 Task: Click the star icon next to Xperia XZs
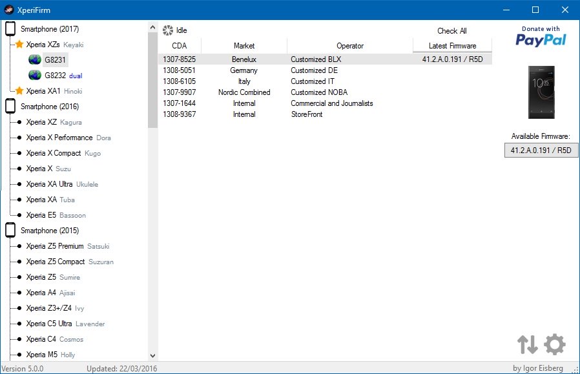click(x=19, y=45)
